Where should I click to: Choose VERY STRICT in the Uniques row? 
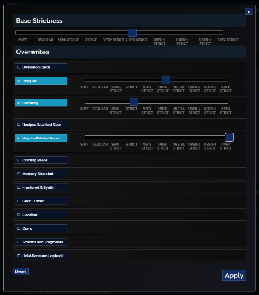coord(147,89)
